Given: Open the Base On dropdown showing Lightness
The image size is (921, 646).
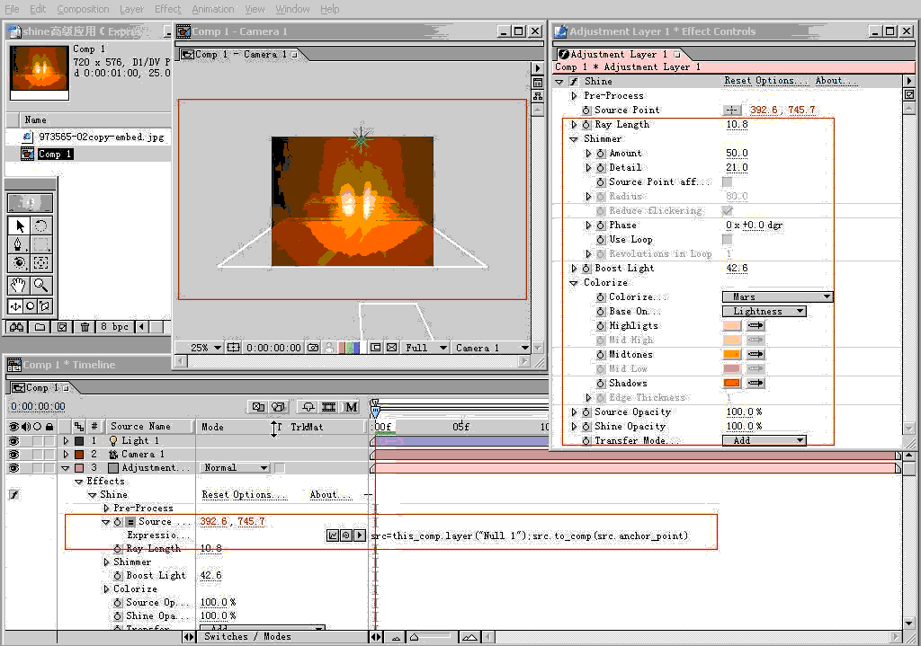Looking at the screenshot, I should 764,312.
